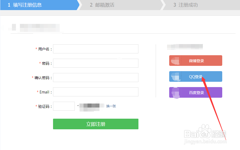Submit with the 立即注册 button
The height and width of the screenshot is (150, 240).
96,124
